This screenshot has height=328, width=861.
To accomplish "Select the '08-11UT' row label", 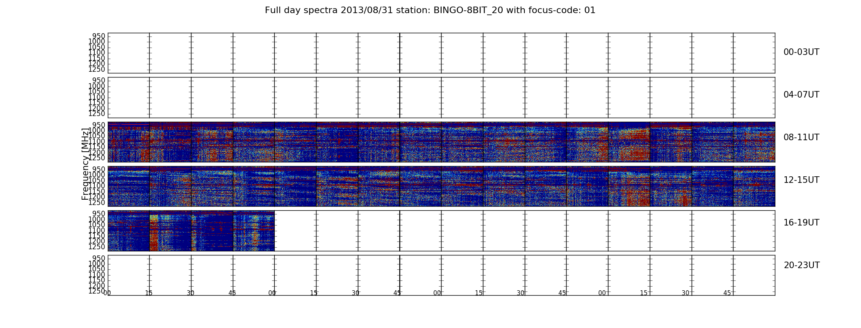I will (x=801, y=137).
